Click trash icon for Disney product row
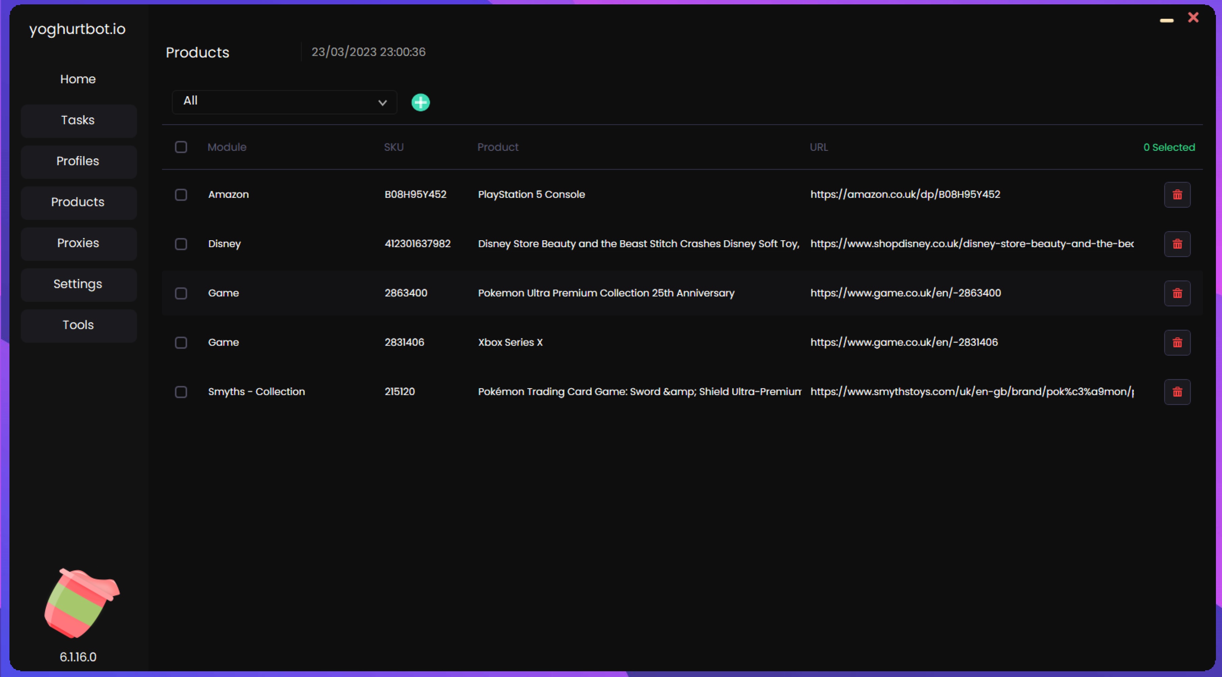1222x677 pixels. coord(1177,244)
